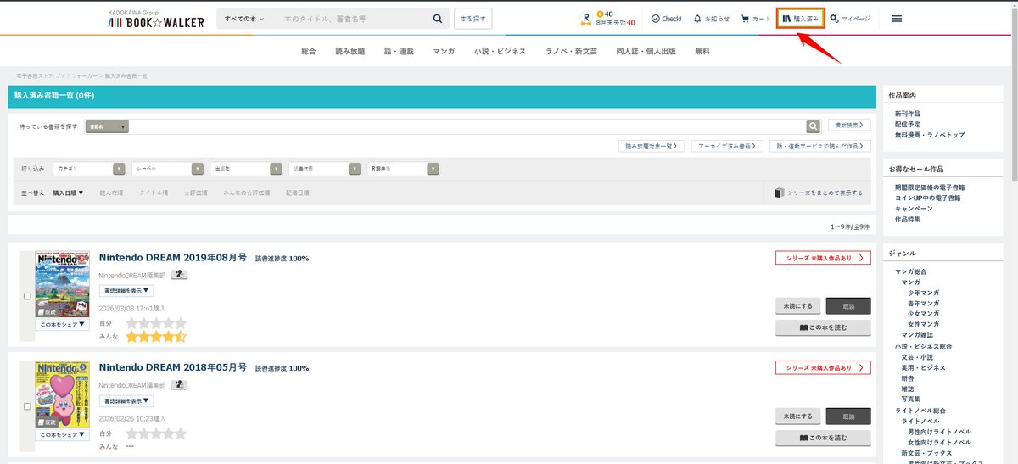
Task: Open この本をシェア for 2019年08月号
Action: pos(62,325)
